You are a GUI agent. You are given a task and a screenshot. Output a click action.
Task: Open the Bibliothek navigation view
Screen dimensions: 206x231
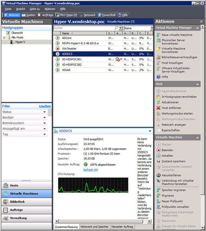coord(27,202)
